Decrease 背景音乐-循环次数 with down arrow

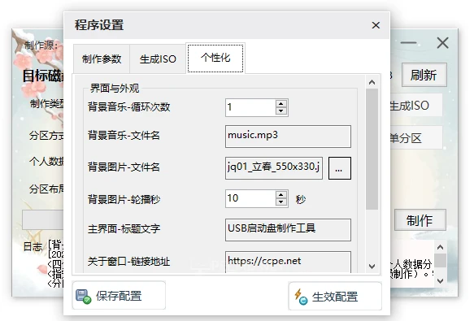pos(281,111)
